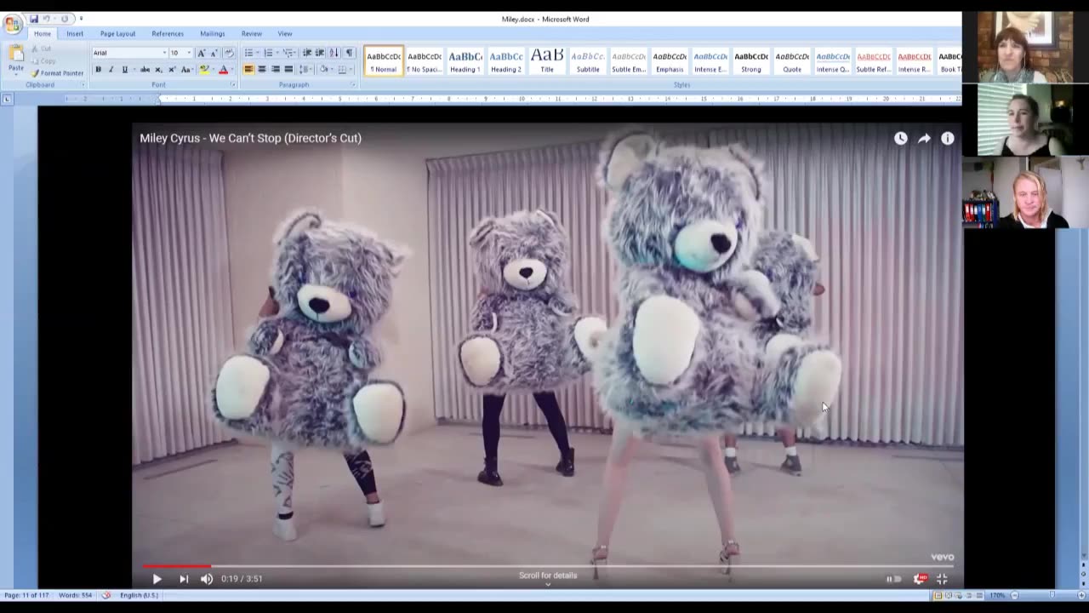1089x613 pixels.
Task: Click the font color red A
Action: pyautogui.click(x=222, y=70)
